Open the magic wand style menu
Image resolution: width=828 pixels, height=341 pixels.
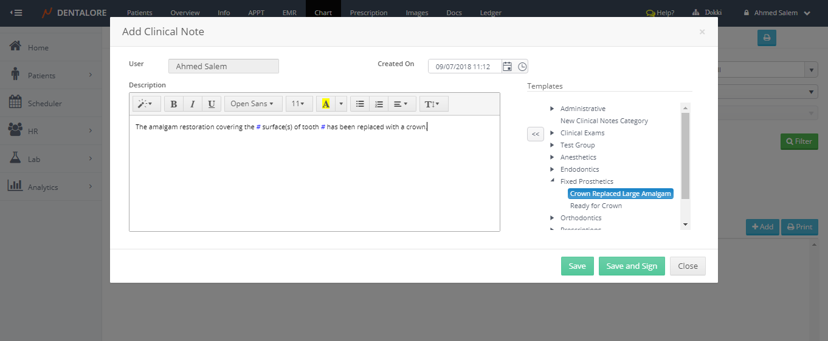click(146, 104)
